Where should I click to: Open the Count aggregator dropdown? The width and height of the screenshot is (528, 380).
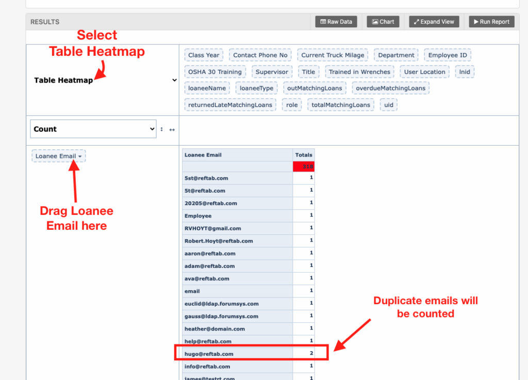pos(93,129)
